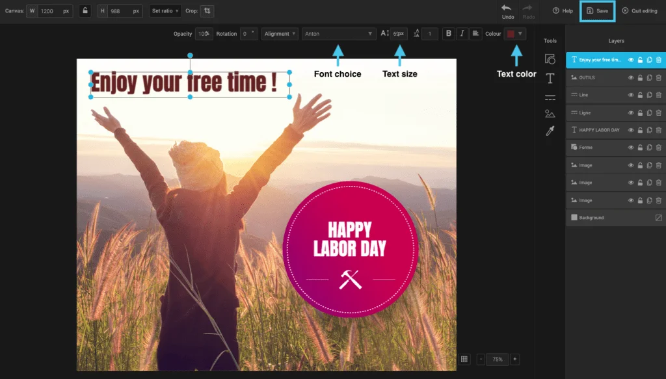This screenshot has width=666, height=379.
Task: Click the red text colour swatch
Action: coord(511,34)
